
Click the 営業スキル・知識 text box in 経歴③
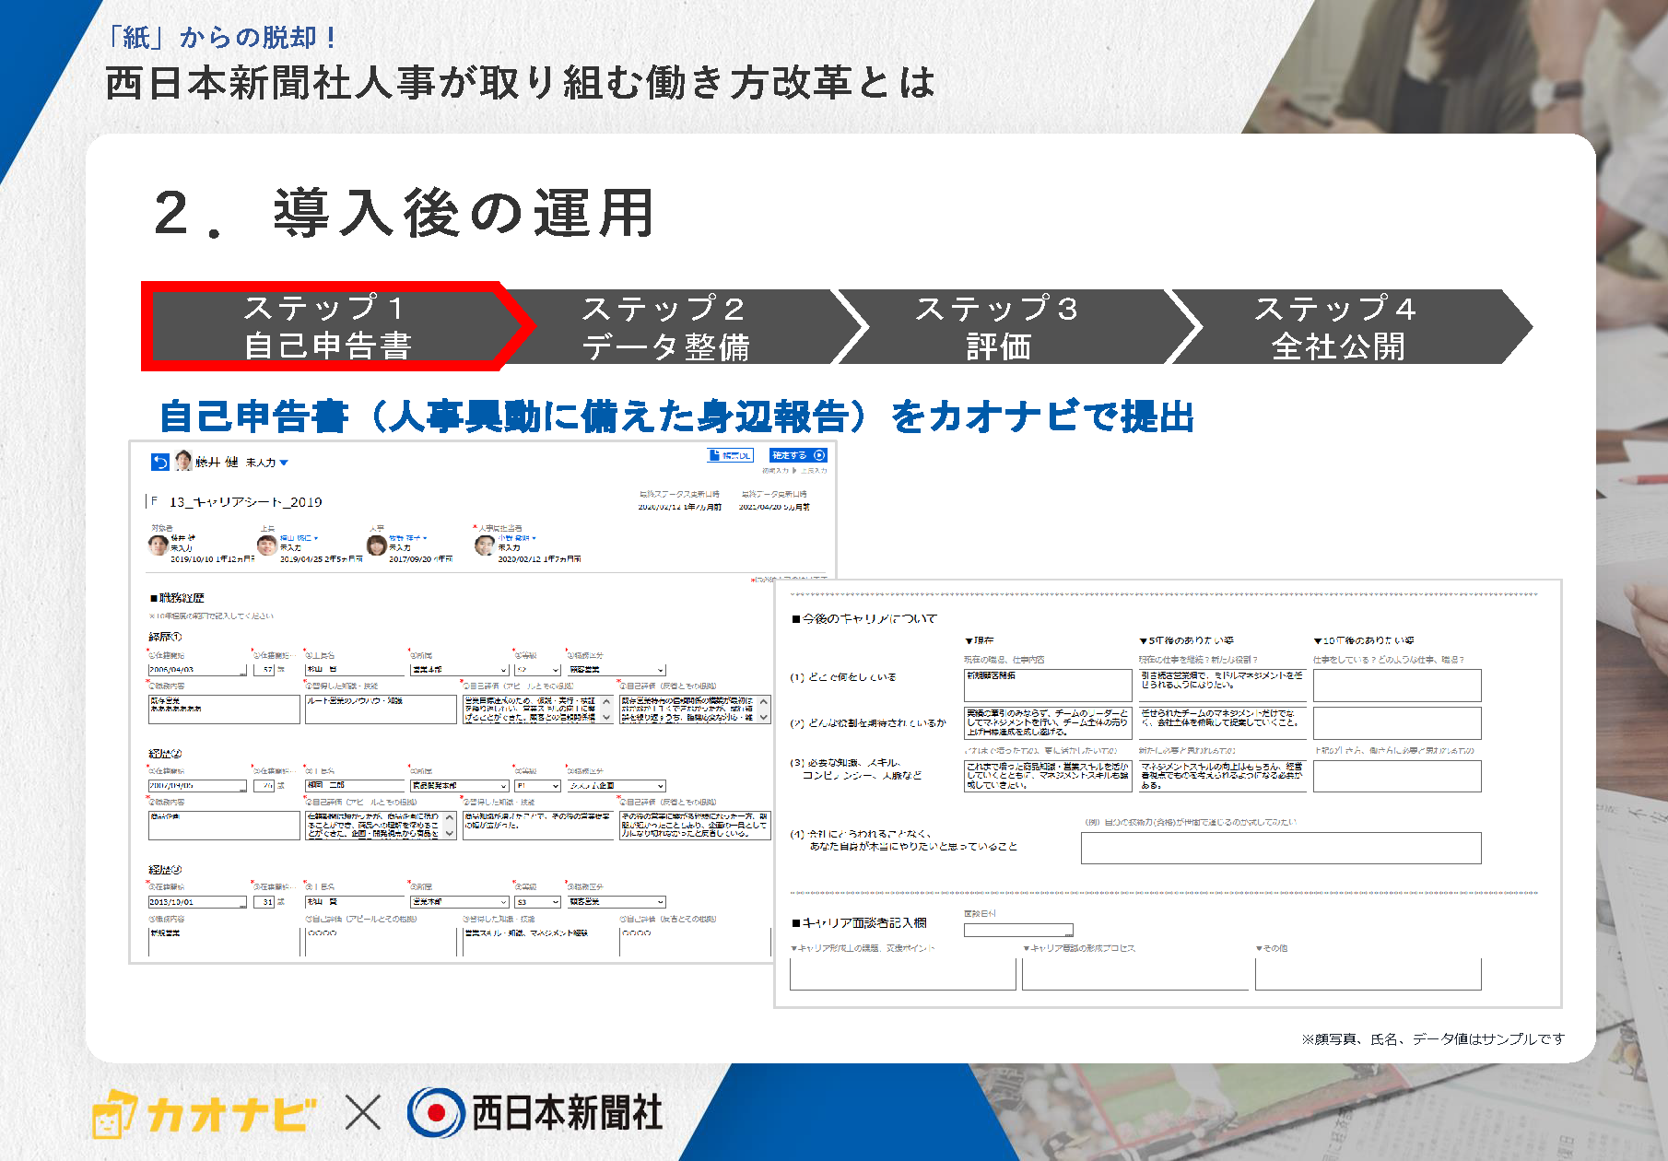point(538,942)
